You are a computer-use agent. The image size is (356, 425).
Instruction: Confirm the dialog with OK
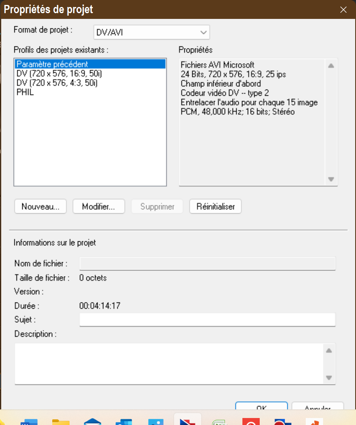[261, 406]
